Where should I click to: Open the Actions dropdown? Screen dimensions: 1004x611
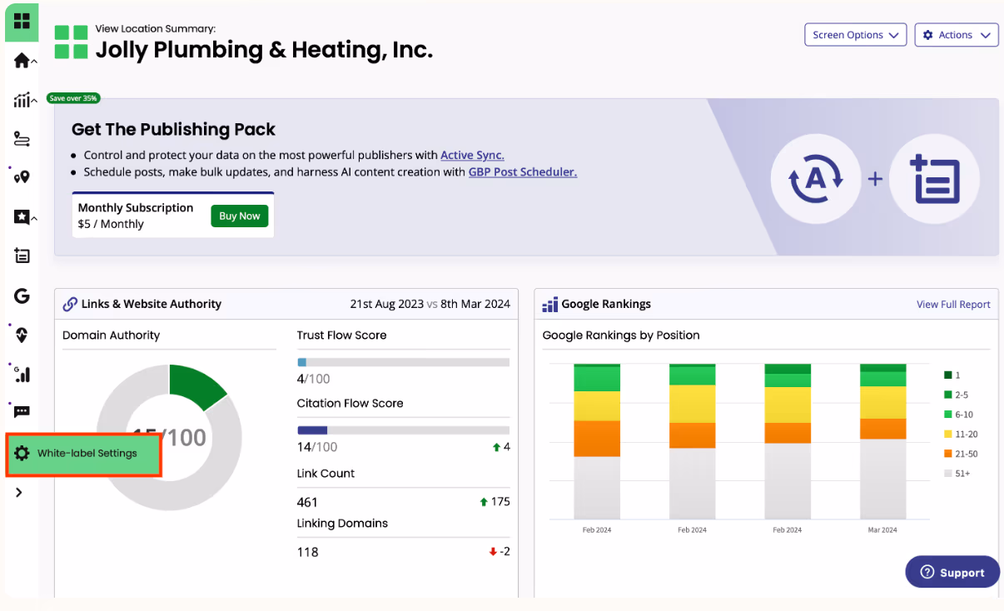(957, 35)
